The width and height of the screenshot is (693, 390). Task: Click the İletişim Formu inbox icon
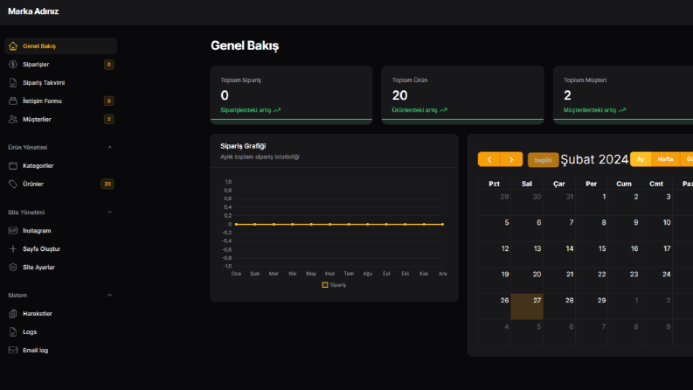tap(13, 101)
